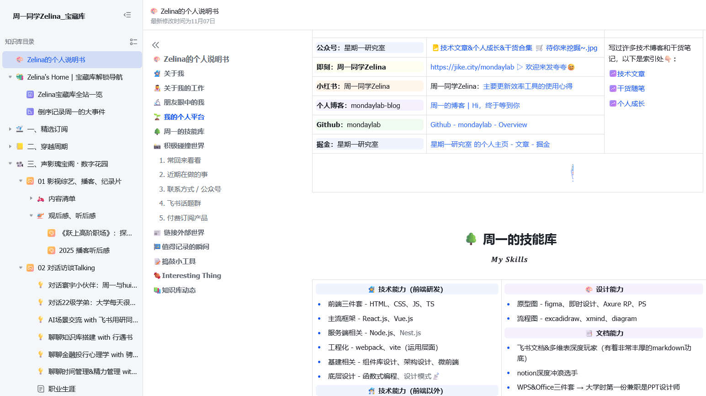Image resolution: width=706 pixels, height=396 pixels.
Task: Click the bulb icon of 对话寰宇小伙伴
Action: 41,285
